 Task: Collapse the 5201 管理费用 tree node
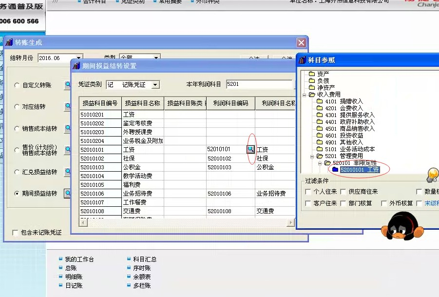click(x=313, y=156)
